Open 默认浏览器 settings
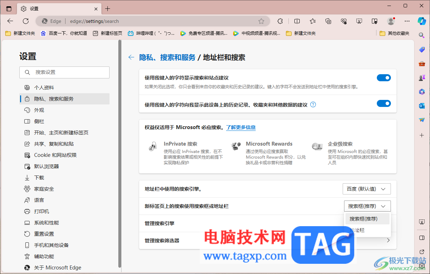This screenshot has width=430, height=274. coord(64,166)
